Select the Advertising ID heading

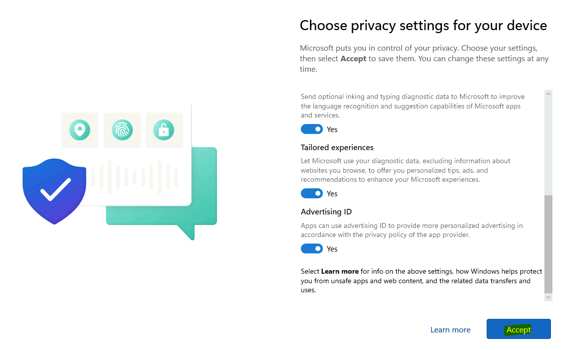click(326, 212)
